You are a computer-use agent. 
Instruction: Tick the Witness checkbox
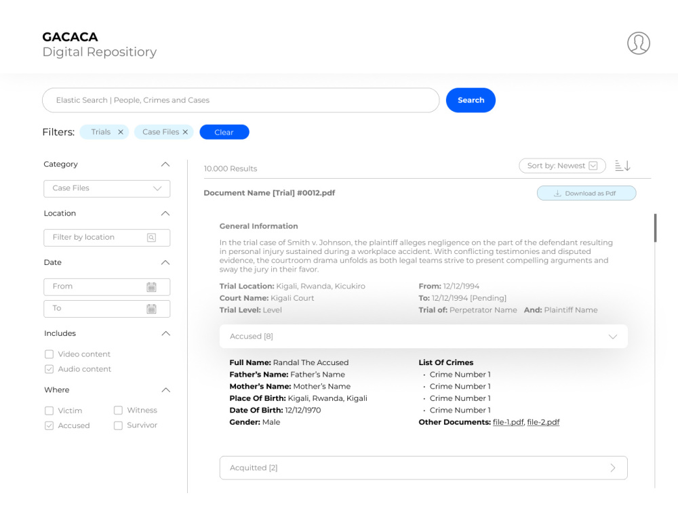click(118, 410)
